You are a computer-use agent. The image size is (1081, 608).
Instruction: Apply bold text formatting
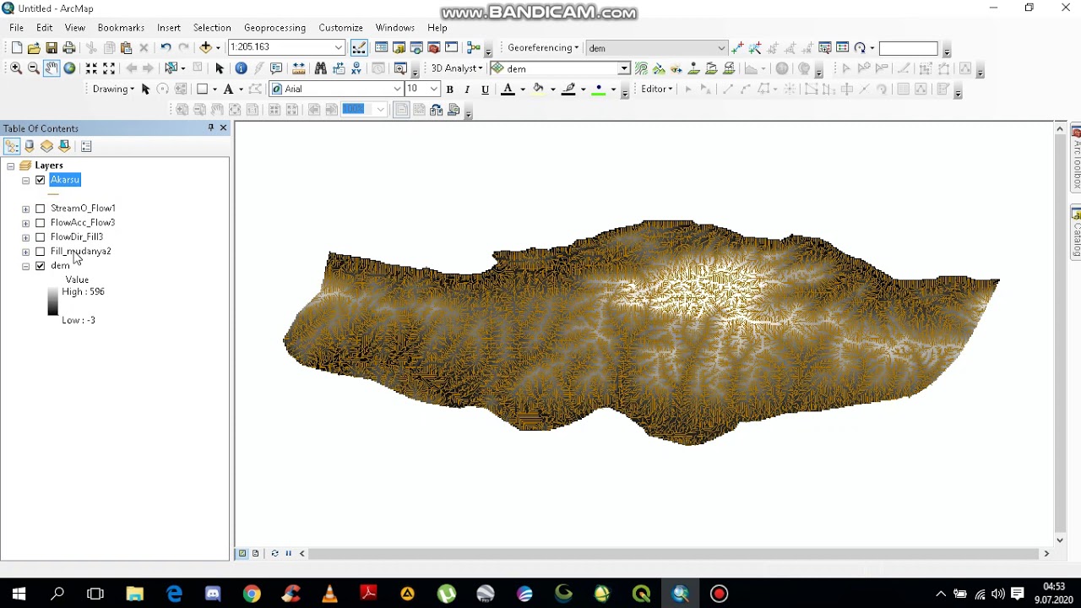coord(449,90)
